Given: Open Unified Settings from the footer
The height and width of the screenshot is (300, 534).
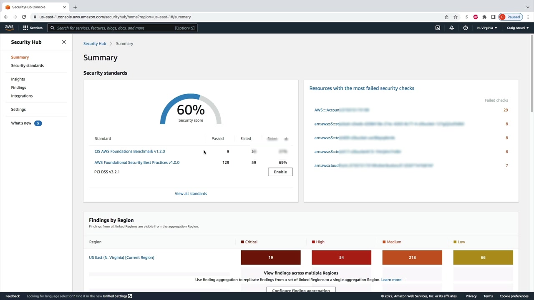Looking at the screenshot, I should [x=117, y=296].
